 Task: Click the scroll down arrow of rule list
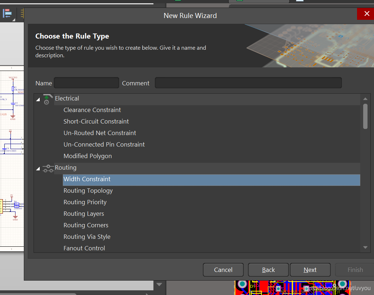pos(365,247)
